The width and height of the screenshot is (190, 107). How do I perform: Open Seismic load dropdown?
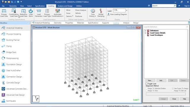point(70,16)
